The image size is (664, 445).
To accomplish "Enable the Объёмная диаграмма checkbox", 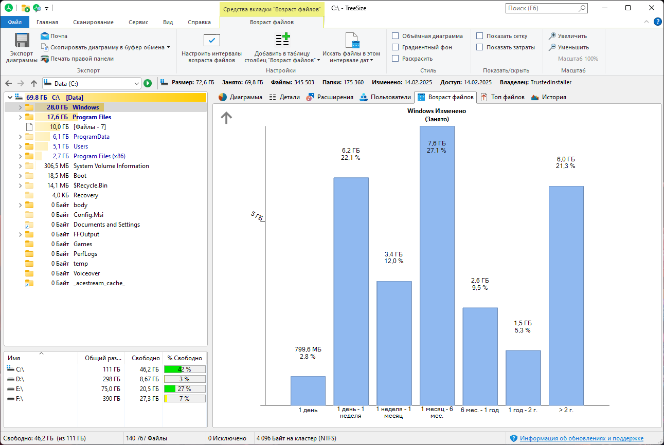I will [x=396, y=36].
